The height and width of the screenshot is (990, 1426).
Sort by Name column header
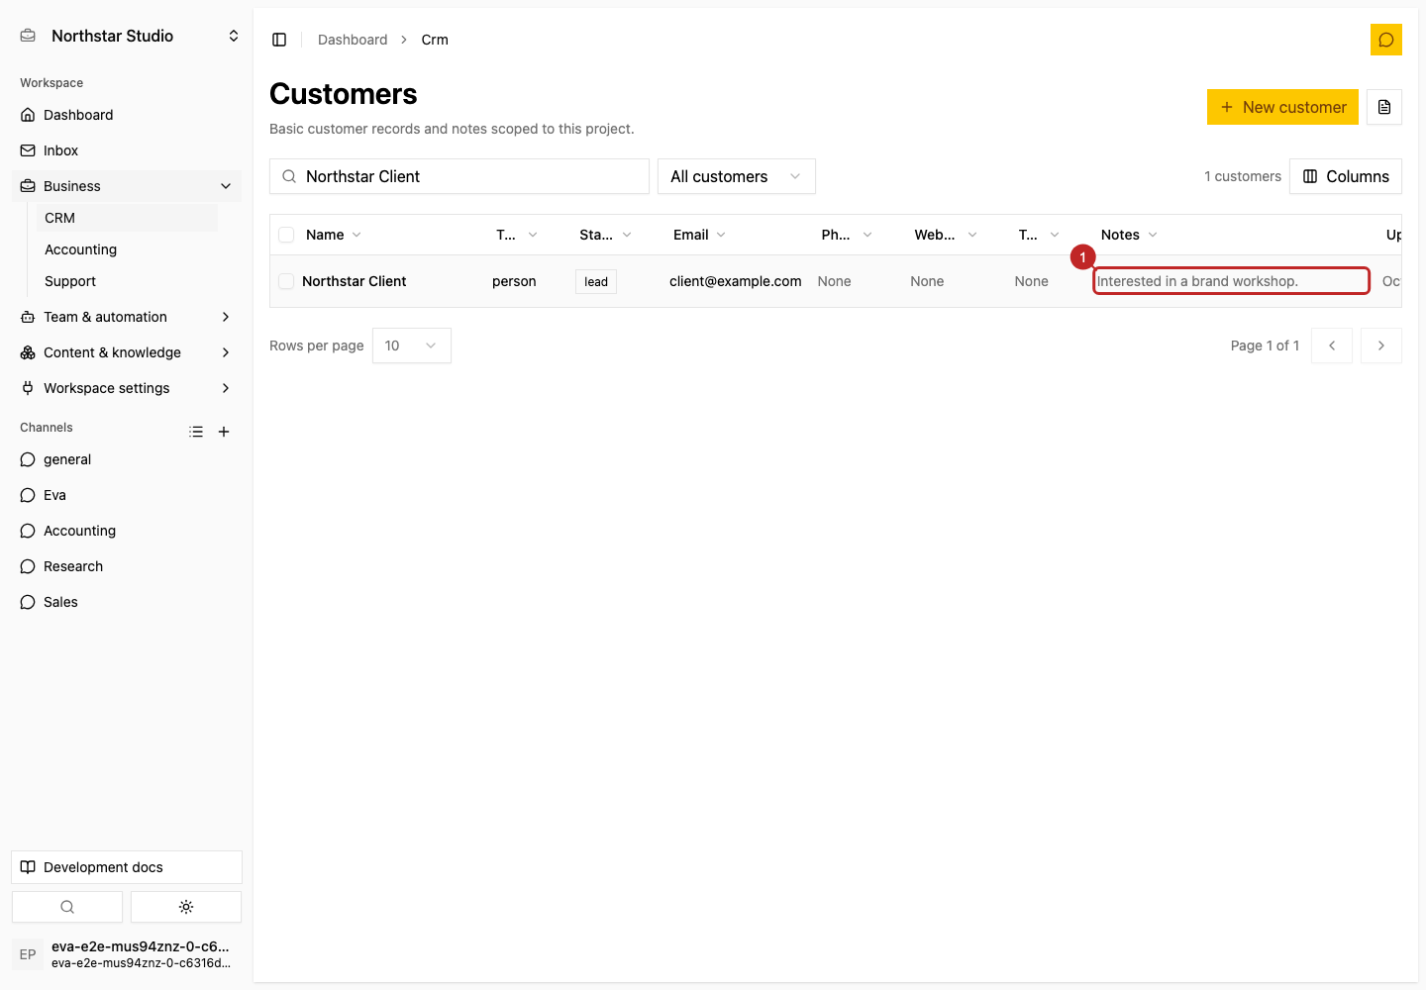tap(334, 235)
